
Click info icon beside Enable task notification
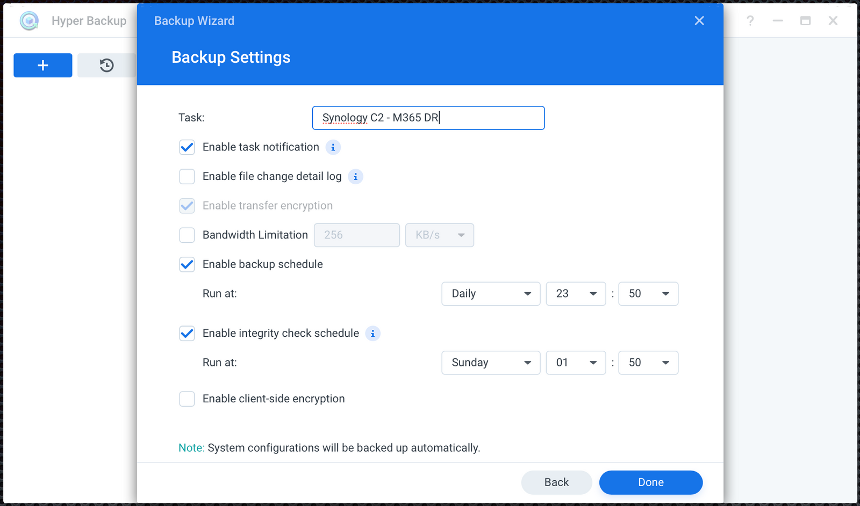coord(333,147)
